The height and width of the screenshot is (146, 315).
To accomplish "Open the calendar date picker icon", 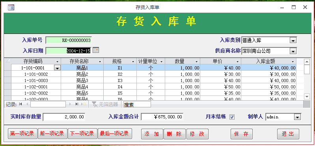I will (96, 50).
